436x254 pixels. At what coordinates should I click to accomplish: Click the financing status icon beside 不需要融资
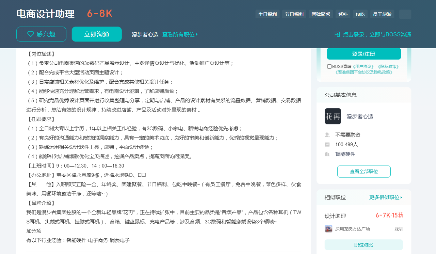point(327,135)
